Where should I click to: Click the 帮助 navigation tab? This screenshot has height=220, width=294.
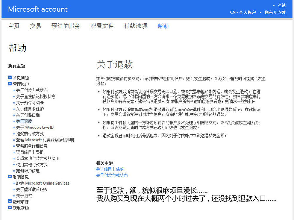coord(163,26)
